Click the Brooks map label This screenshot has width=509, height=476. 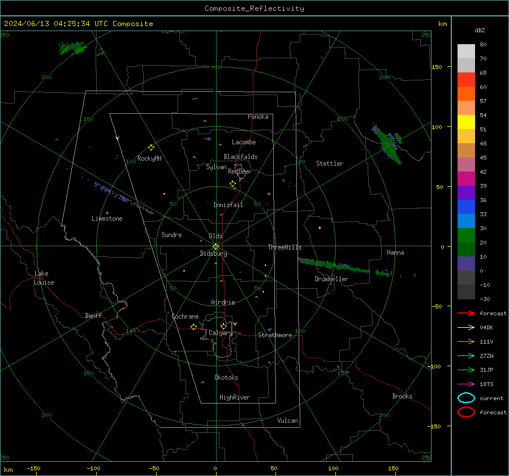point(402,396)
